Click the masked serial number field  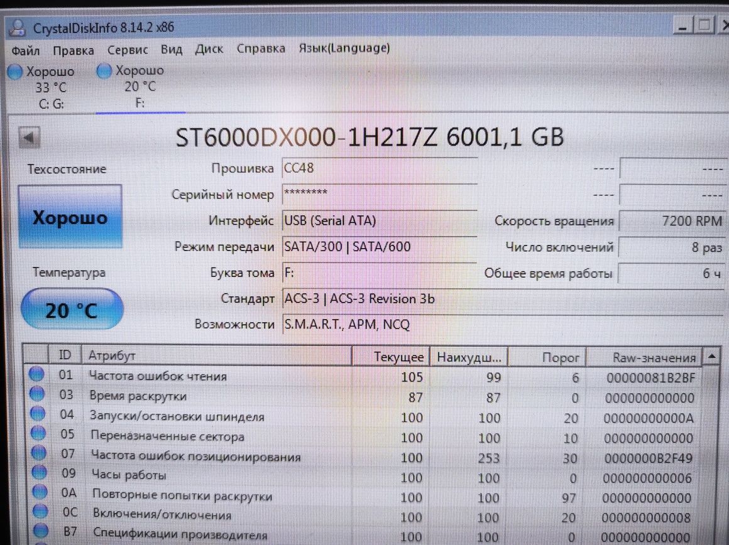click(380, 194)
